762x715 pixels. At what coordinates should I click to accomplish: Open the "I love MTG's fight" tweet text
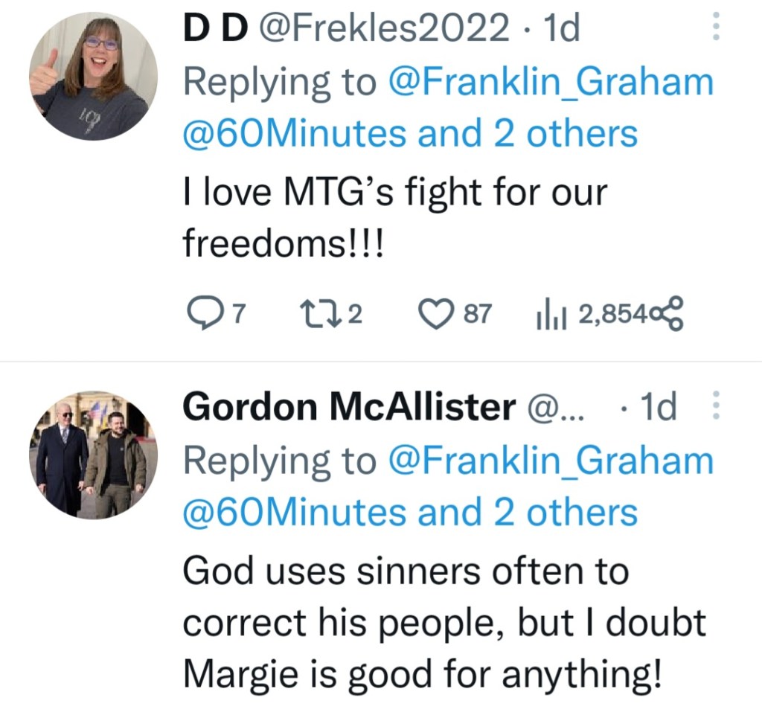click(x=394, y=217)
